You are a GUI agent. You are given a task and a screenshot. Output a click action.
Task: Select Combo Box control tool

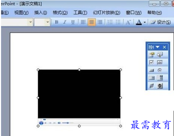click(160, 78)
